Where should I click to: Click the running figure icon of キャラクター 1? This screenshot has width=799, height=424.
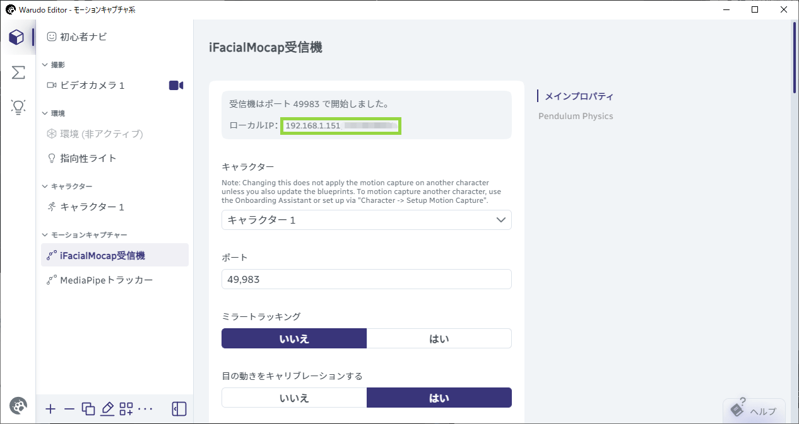point(52,207)
